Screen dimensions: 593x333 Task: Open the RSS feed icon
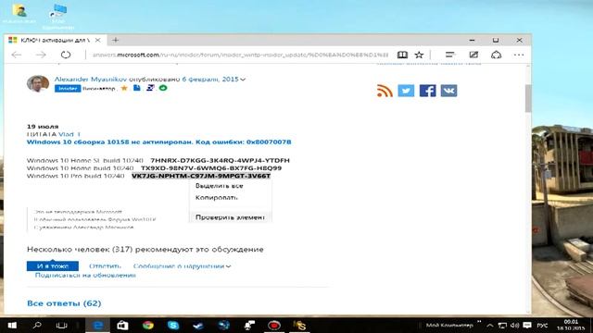(x=385, y=91)
